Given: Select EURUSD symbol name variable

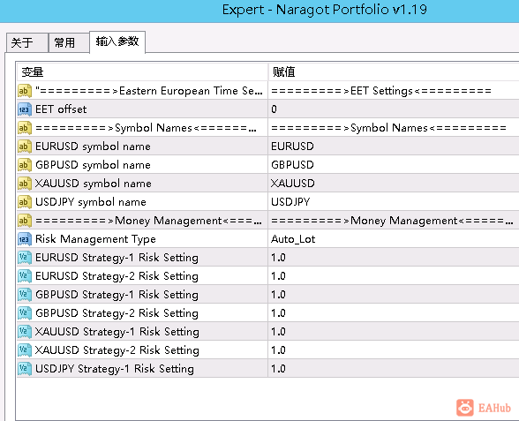Looking at the screenshot, I should [x=93, y=147].
